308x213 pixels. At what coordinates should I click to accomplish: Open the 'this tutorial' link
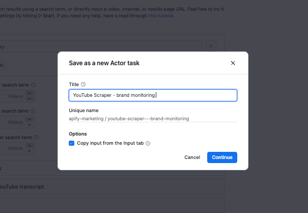[x=161, y=16]
